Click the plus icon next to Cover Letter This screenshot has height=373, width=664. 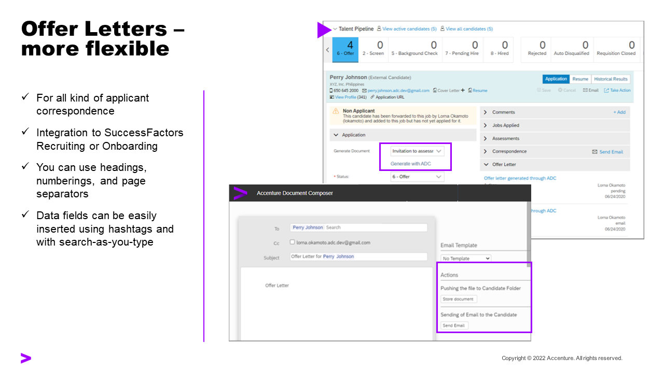[463, 90]
